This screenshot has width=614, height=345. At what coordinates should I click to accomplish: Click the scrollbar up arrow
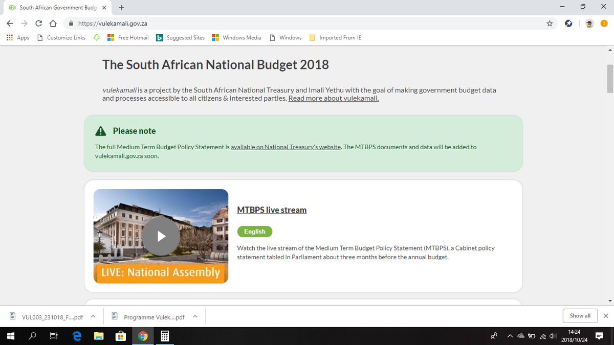(609, 50)
